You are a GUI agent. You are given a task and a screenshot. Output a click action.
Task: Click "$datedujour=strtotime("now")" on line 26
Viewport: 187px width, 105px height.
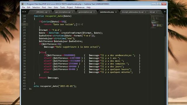coord(56,38)
